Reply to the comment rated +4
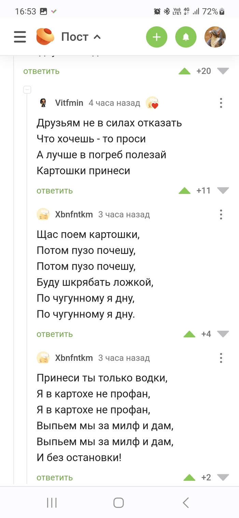 click(55, 334)
